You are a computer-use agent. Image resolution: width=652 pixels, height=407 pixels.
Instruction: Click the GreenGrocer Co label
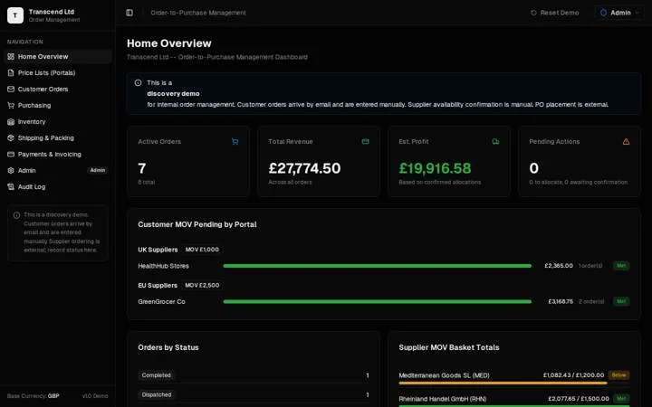(161, 301)
